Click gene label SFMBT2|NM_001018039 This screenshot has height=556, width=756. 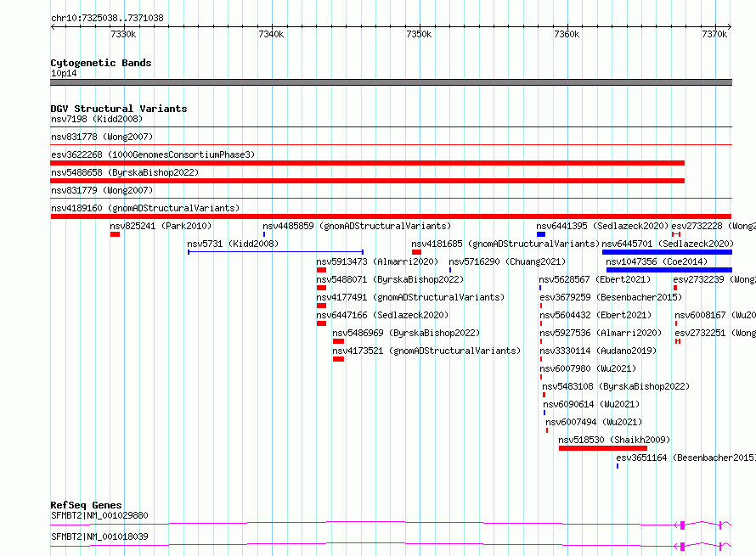tap(99, 536)
